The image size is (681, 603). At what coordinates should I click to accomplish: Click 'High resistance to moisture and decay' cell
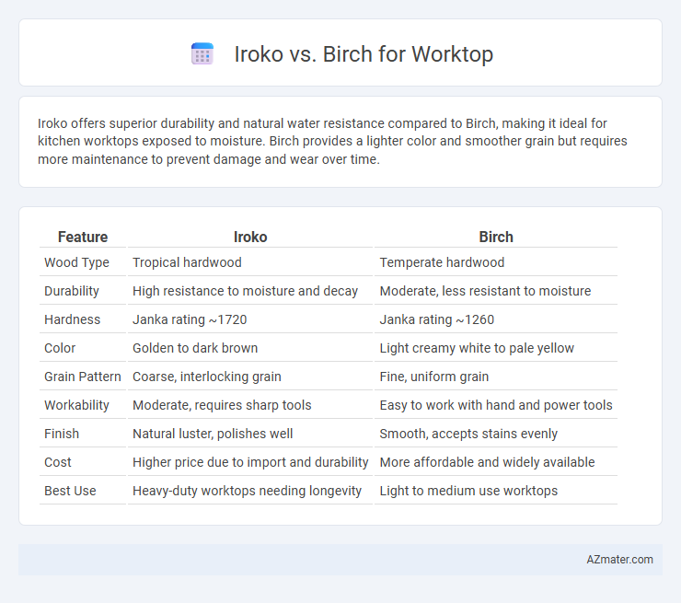[246, 291]
